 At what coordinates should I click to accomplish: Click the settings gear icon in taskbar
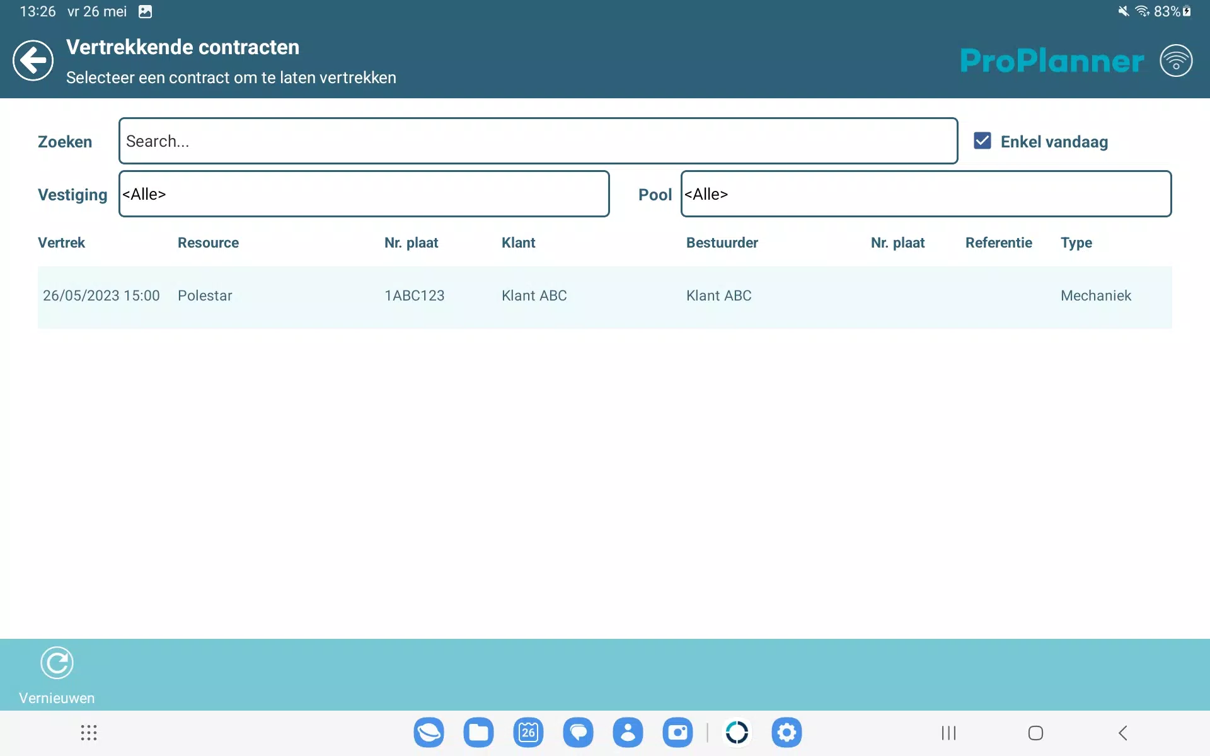coord(786,733)
